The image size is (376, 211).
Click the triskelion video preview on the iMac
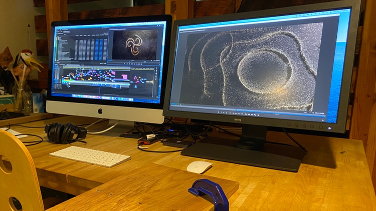pos(135,44)
